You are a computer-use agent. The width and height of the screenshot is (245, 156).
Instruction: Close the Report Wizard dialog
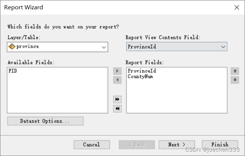click(236, 7)
